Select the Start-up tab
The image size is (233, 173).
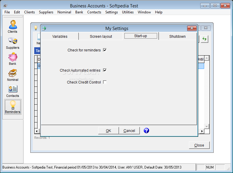coord(140,36)
